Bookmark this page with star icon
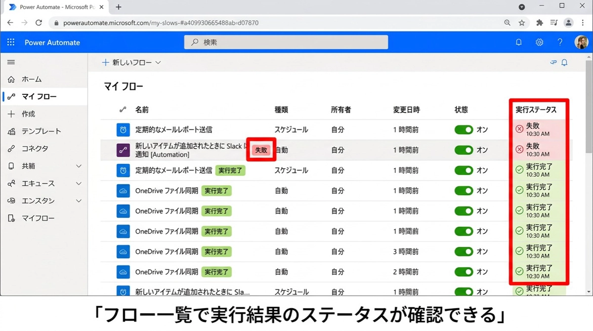Viewport: 593px width, 331px height. click(521, 23)
